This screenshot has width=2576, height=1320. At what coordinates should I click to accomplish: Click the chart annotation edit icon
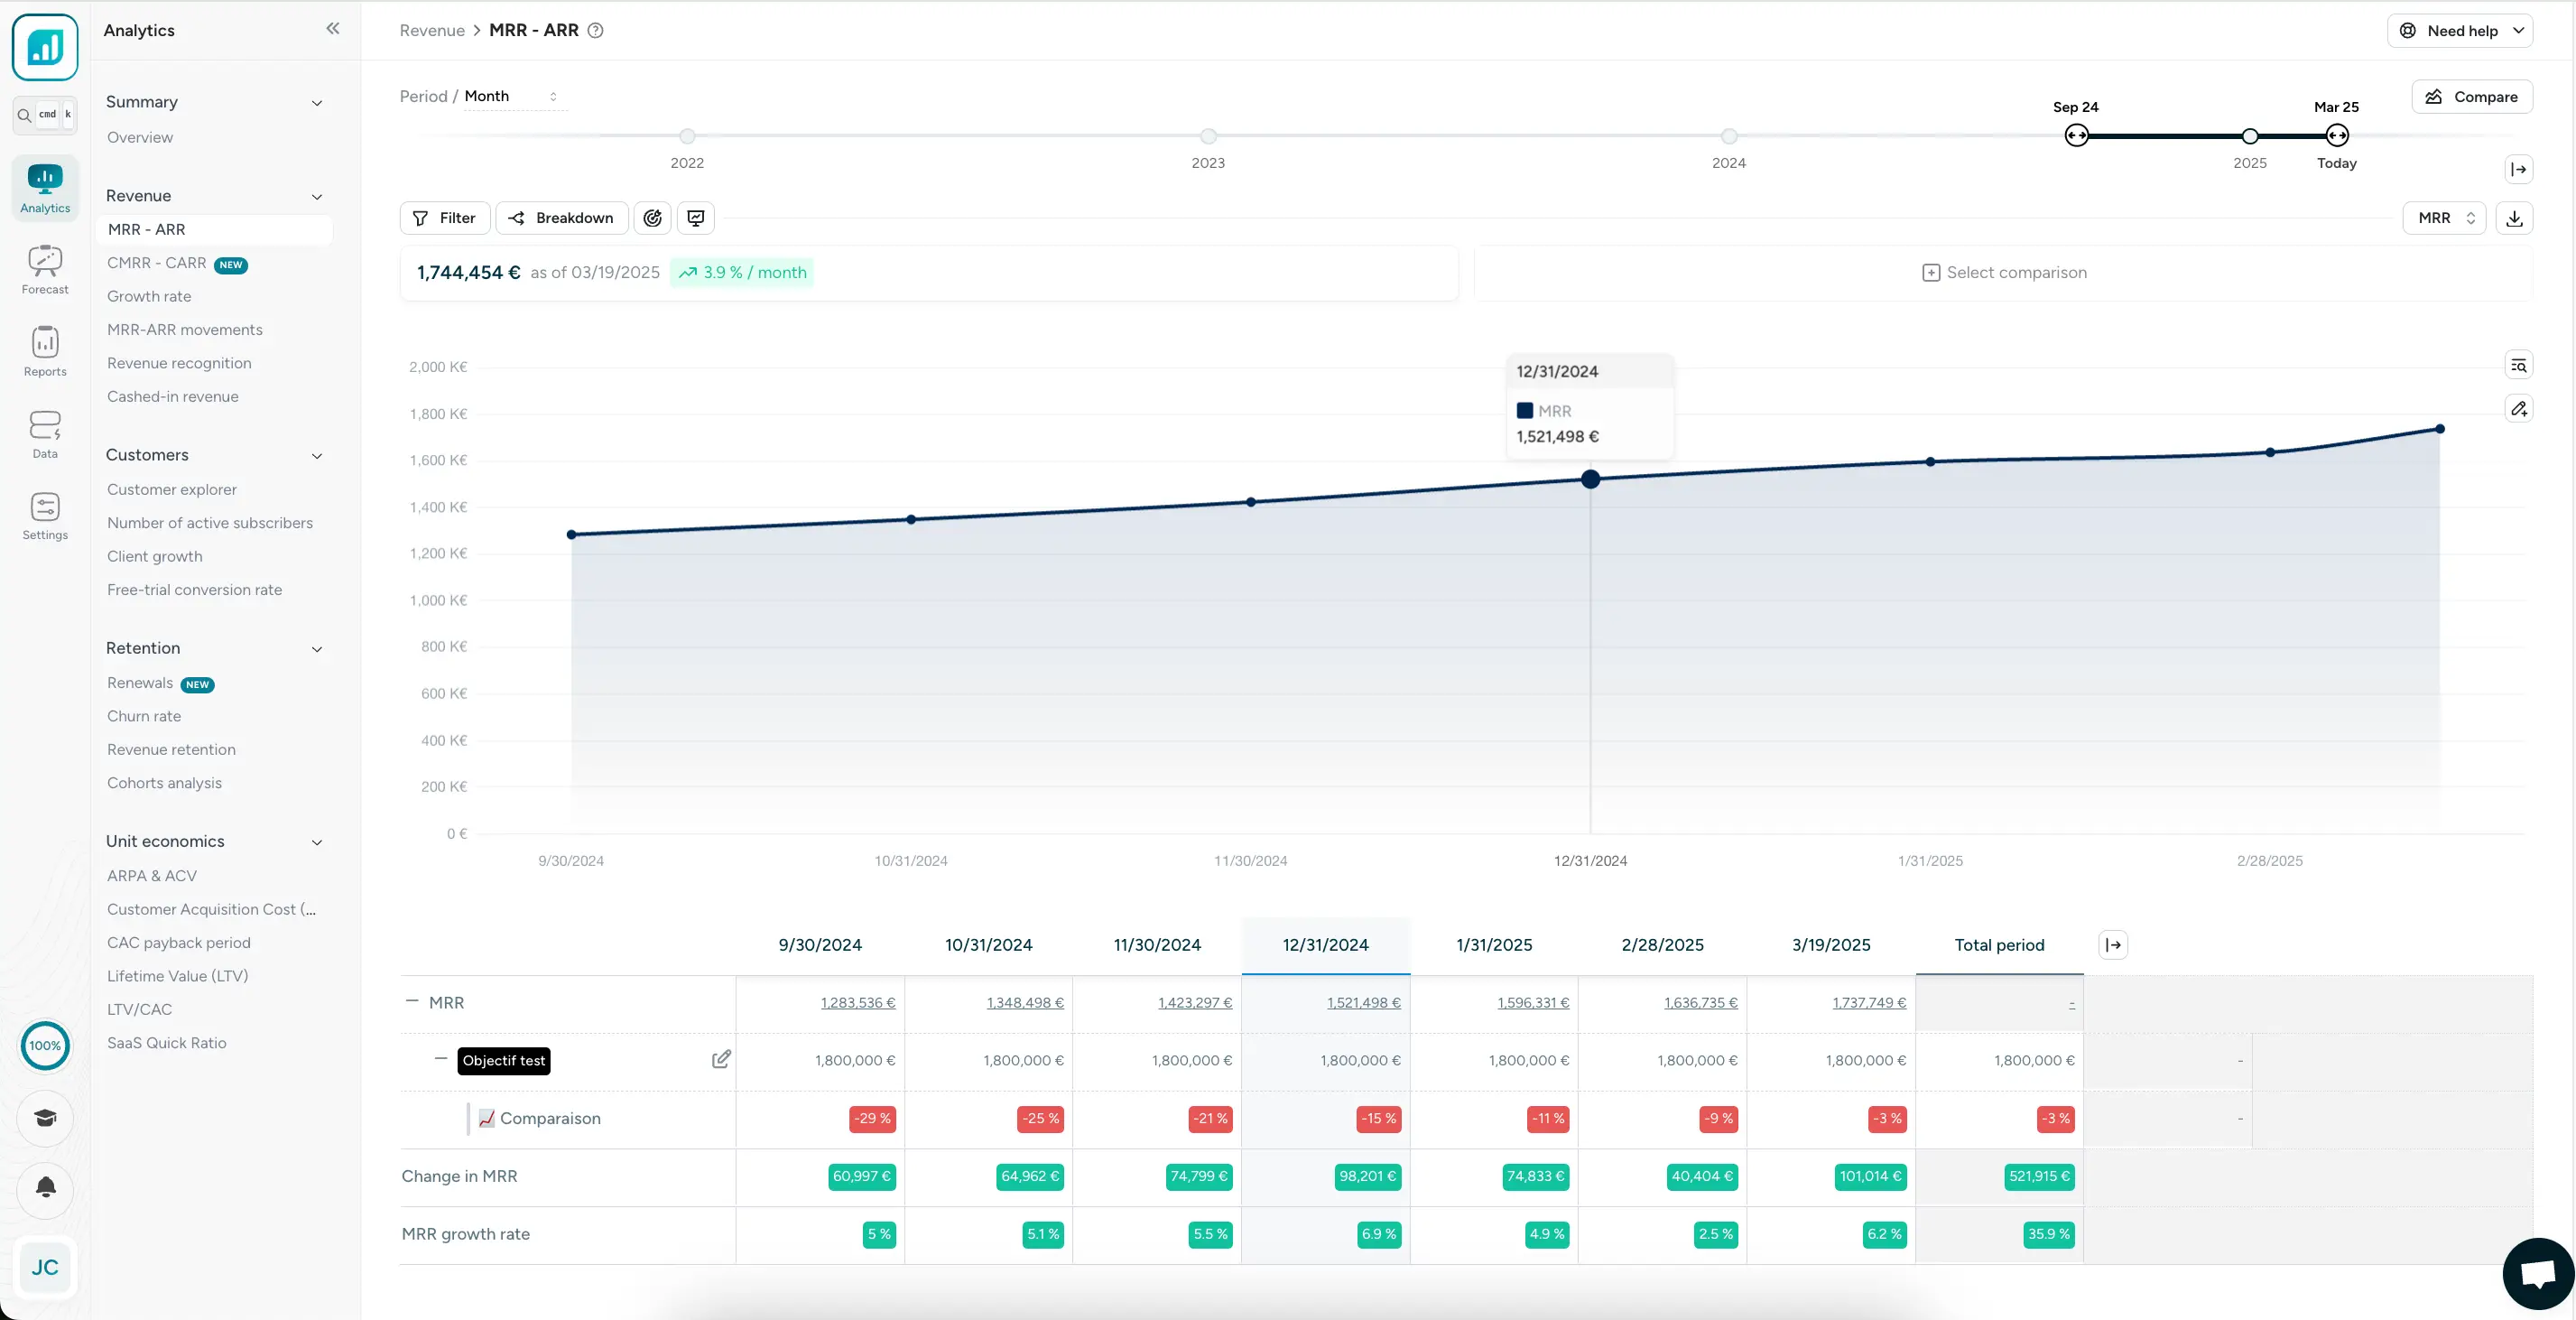2519,408
